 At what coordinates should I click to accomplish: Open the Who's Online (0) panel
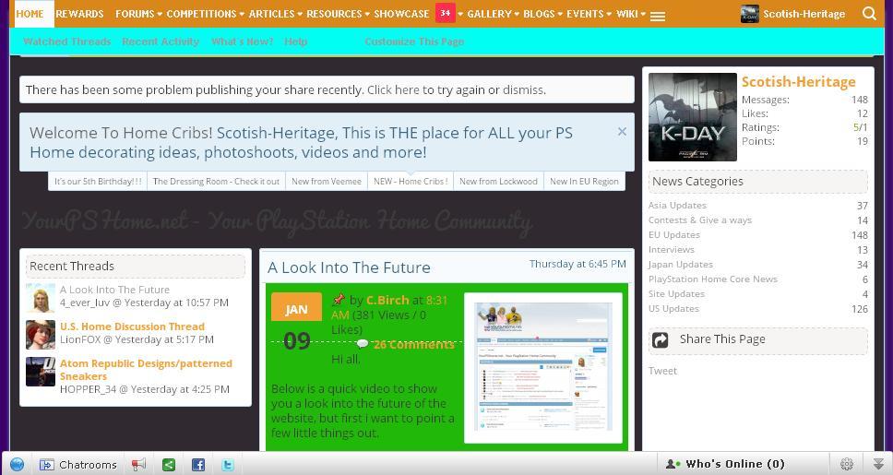[725, 464]
